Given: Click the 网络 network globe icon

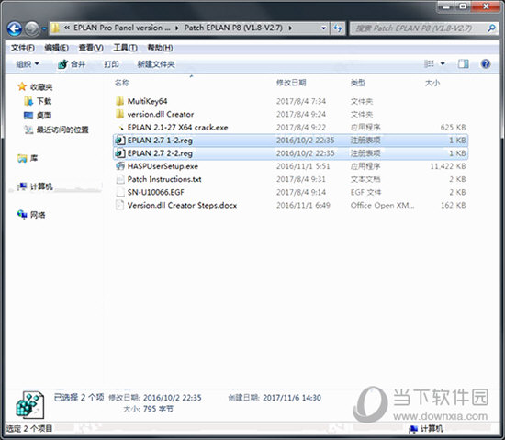Looking at the screenshot, I should click(22, 214).
